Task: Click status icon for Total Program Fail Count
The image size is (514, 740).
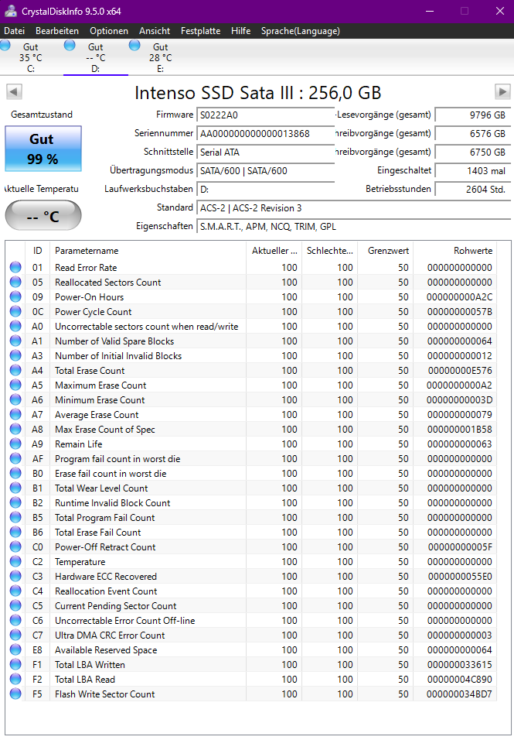Action: tap(15, 517)
